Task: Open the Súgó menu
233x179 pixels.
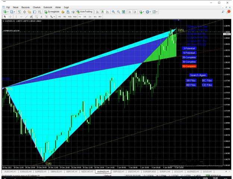Action: click(x=66, y=7)
